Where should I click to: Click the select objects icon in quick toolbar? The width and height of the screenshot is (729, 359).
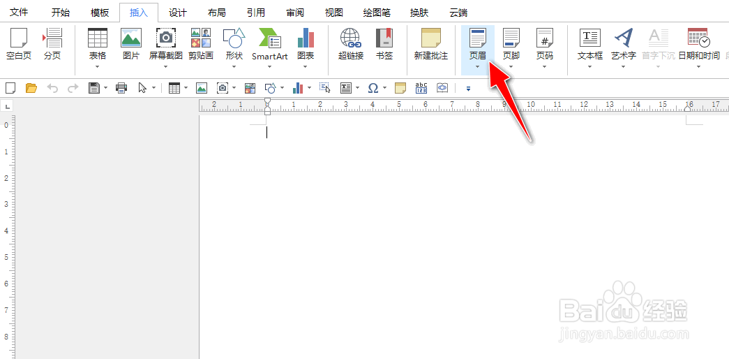tap(324, 87)
